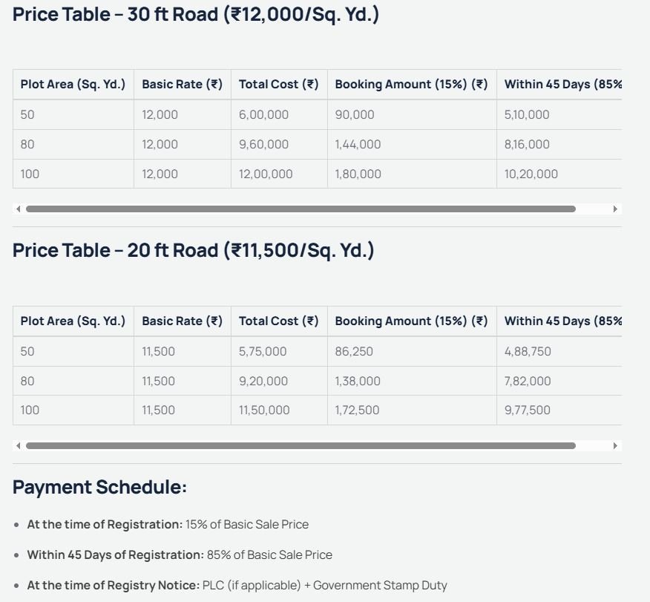Viewport: 650px width, 602px height.
Task: Click right scroll arrow under 20 ft Road table
Action: (x=615, y=446)
